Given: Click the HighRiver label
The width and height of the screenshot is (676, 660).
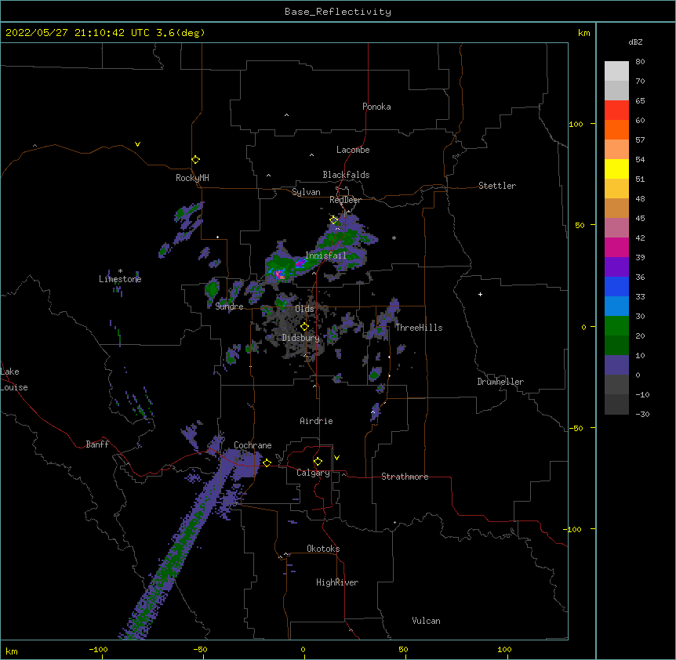Looking at the screenshot, I should [337, 582].
